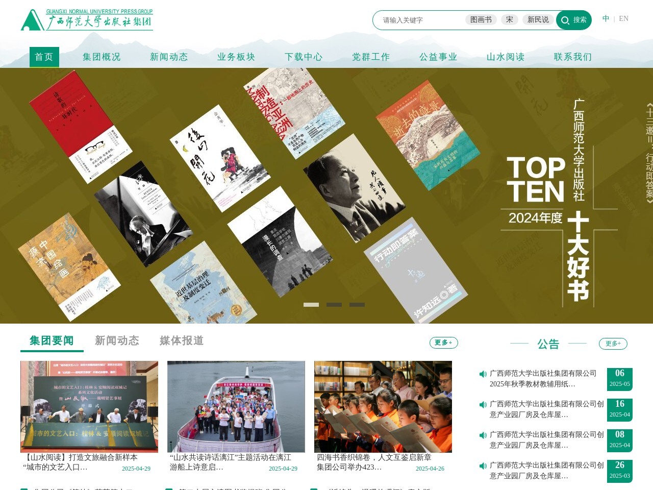Open the 联系我们 menu item
Viewport: 653px width, 490px height.
tap(573, 57)
